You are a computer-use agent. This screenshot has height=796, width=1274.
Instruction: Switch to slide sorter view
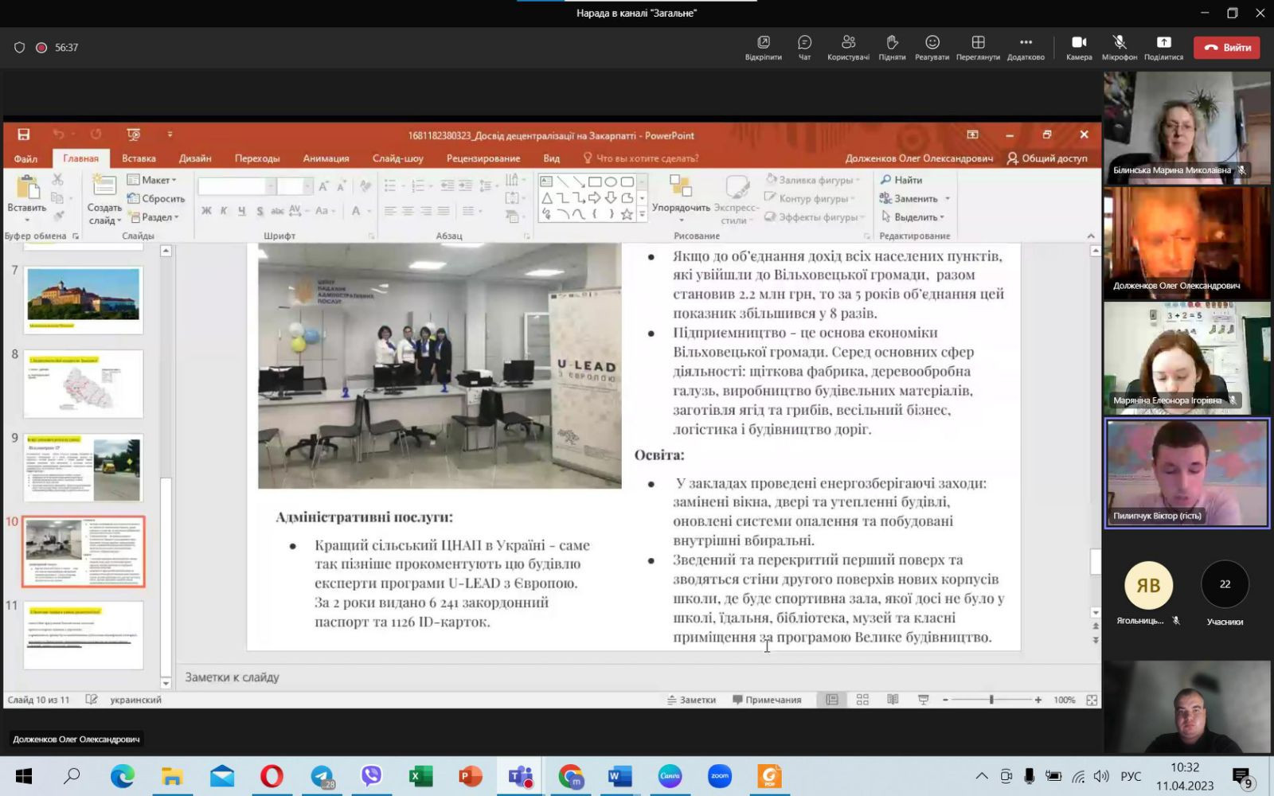[862, 700]
